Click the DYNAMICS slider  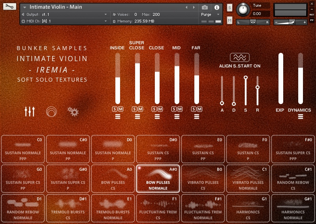[301, 78]
